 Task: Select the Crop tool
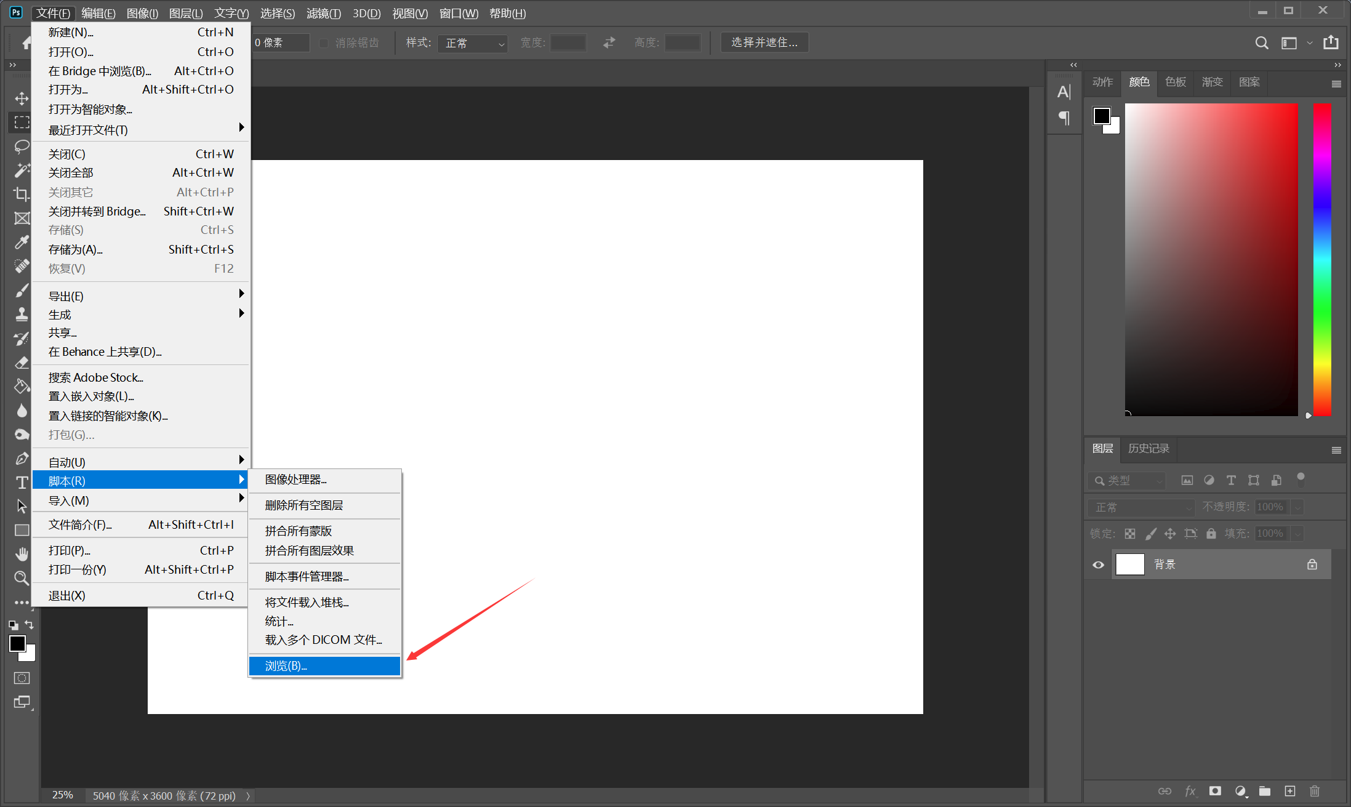(x=22, y=194)
